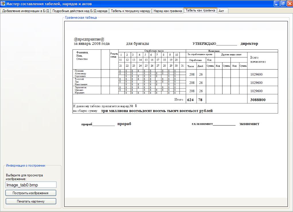Click the УТВЕРЖДАЮ signature line

(226, 44)
